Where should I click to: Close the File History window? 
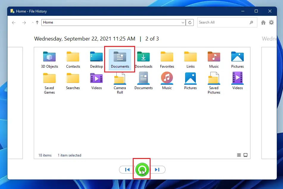tap(270, 11)
